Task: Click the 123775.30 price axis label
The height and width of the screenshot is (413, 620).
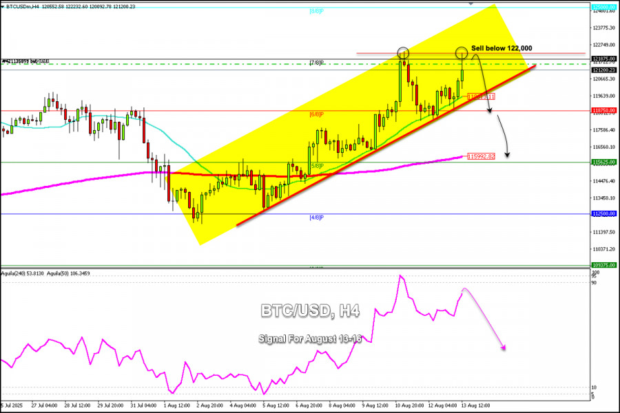Action: [x=603, y=28]
